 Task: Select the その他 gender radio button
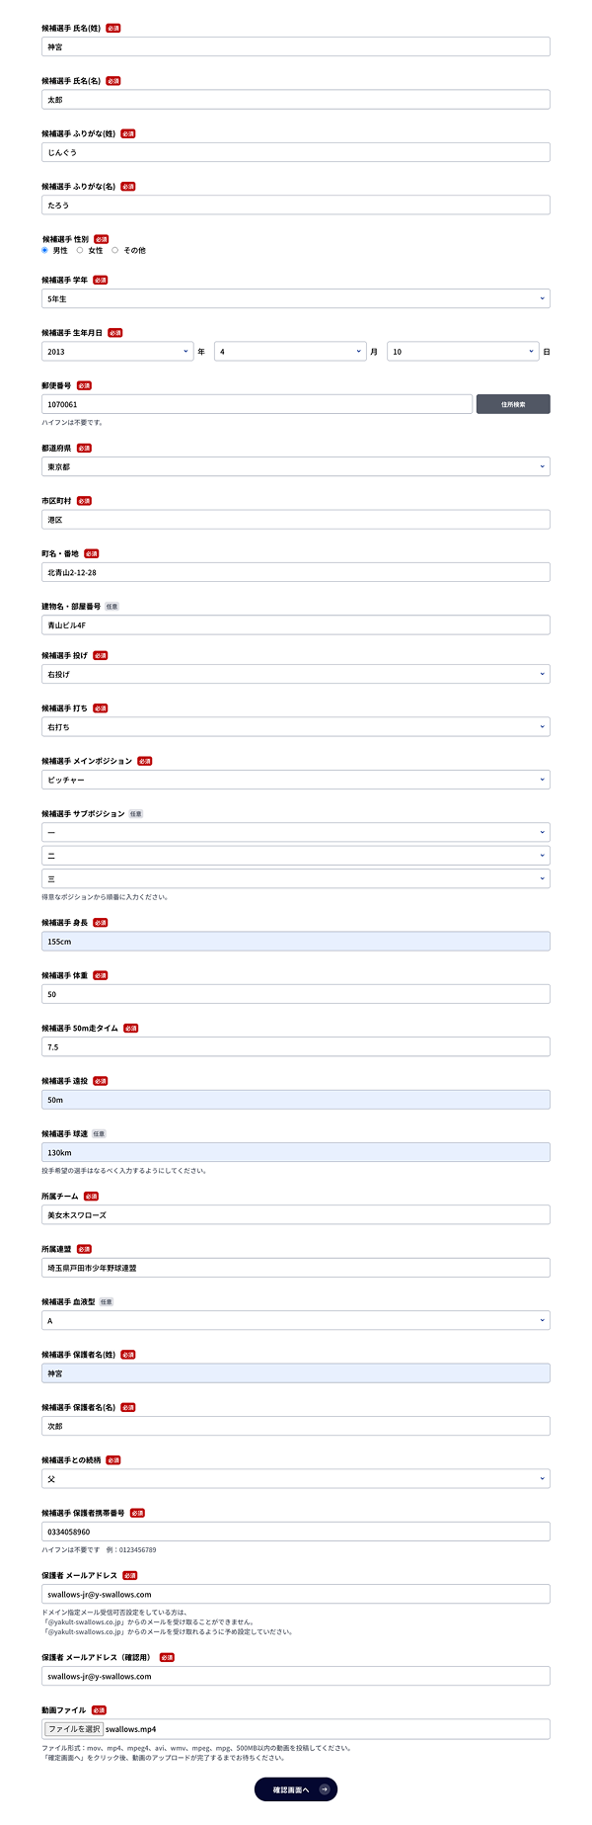click(x=115, y=251)
